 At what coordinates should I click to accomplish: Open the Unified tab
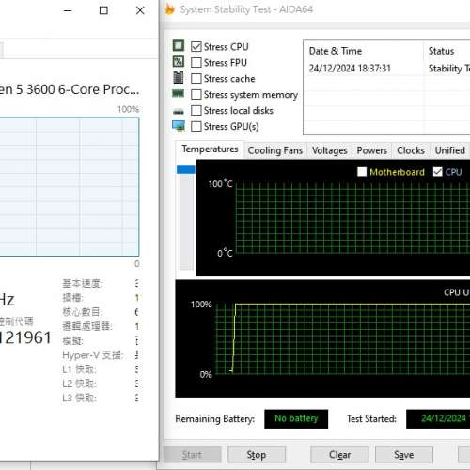coord(450,150)
